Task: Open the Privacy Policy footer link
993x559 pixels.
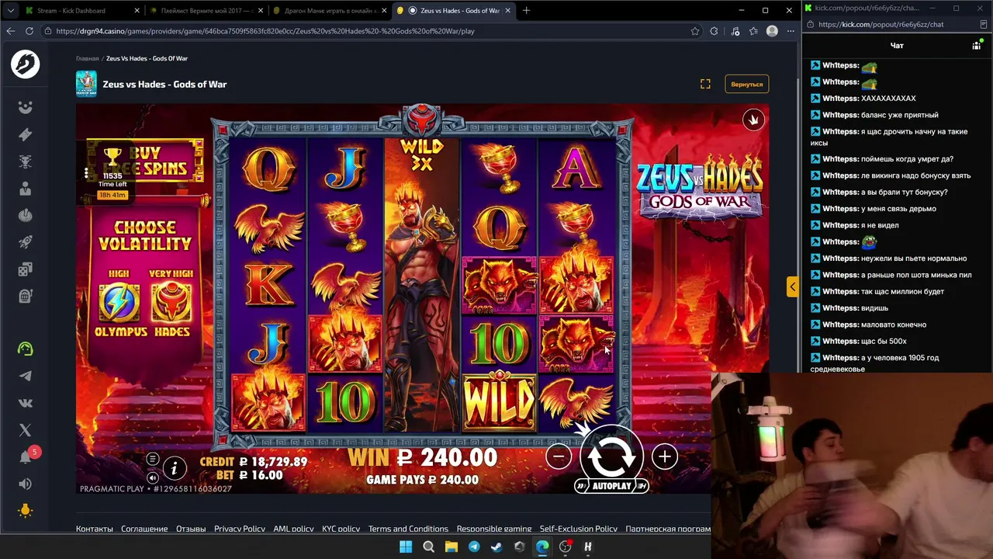Action: 240,529
